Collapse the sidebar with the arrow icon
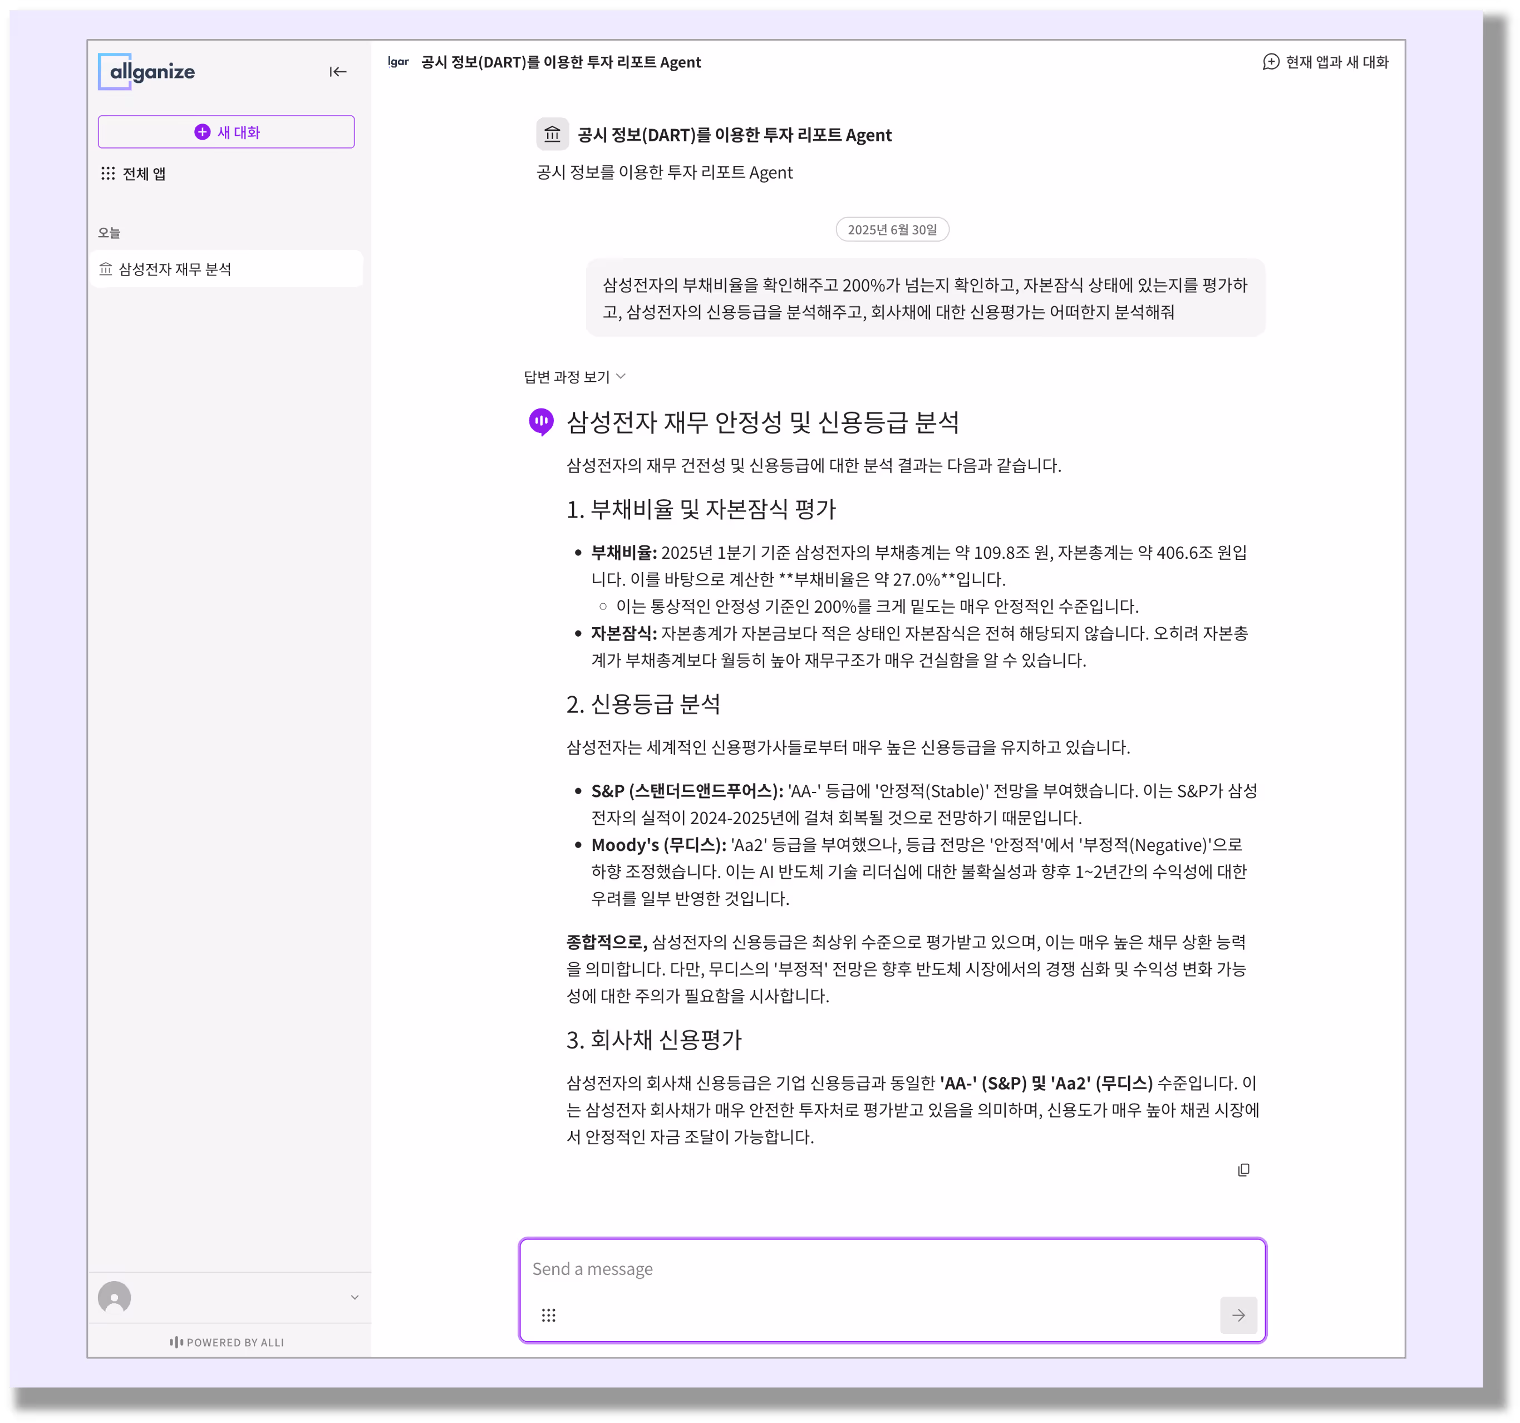Screen dimensions: 1520x1423 [x=338, y=72]
